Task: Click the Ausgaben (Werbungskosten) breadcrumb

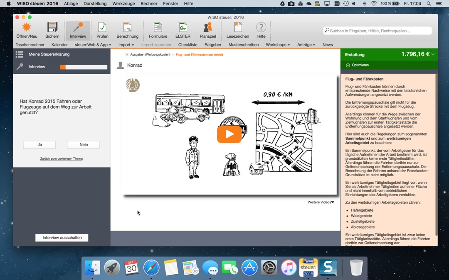Action: pyautogui.click(x=150, y=55)
